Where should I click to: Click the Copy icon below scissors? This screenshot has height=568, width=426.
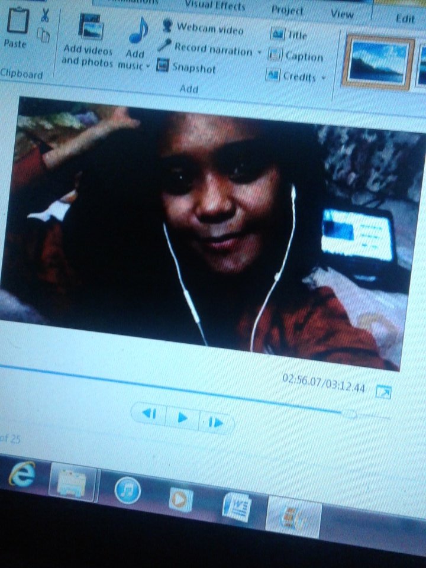(43, 35)
